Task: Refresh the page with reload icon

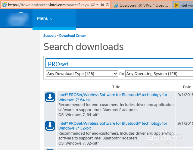Action: click(x=107, y=5)
